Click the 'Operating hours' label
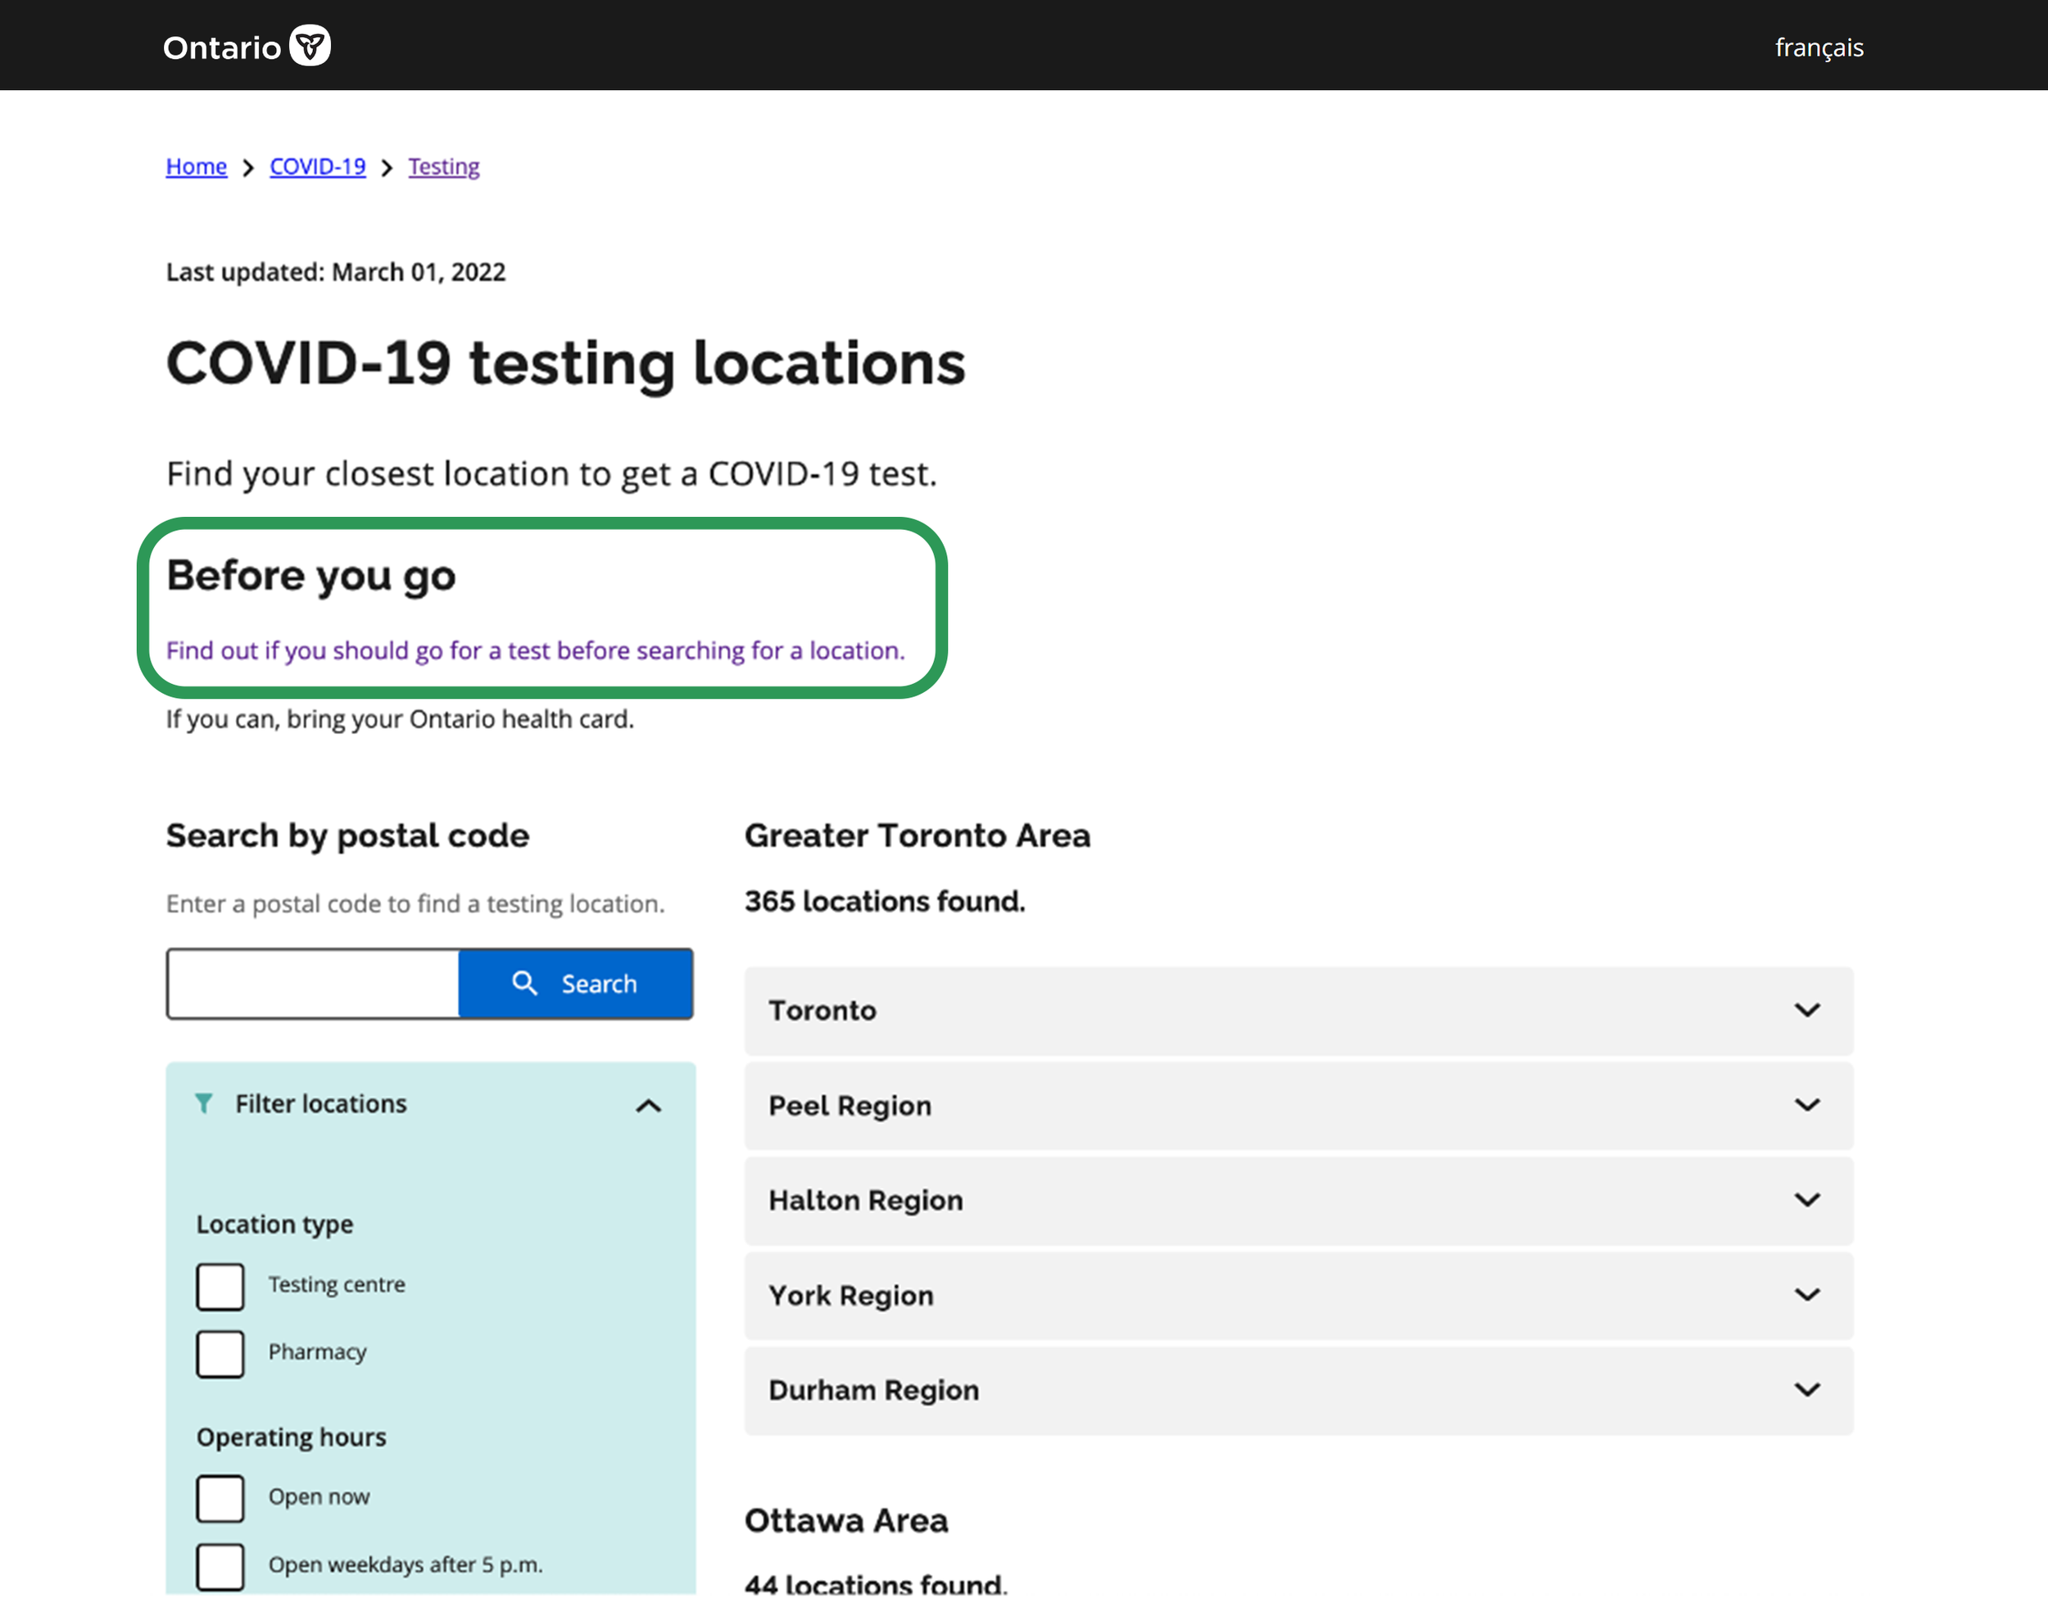Image resolution: width=2048 pixels, height=1612 pixels. coord(292,1438)
